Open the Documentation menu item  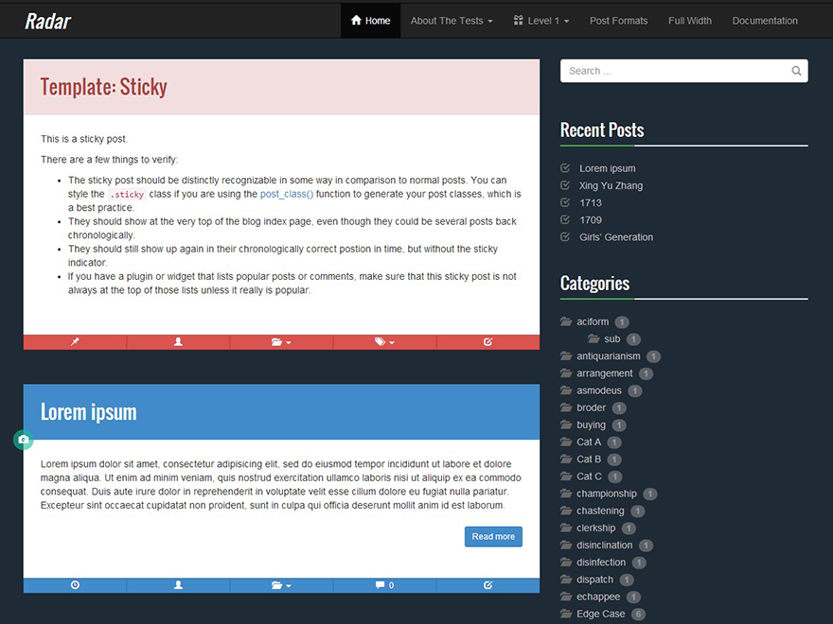[764, 21]
